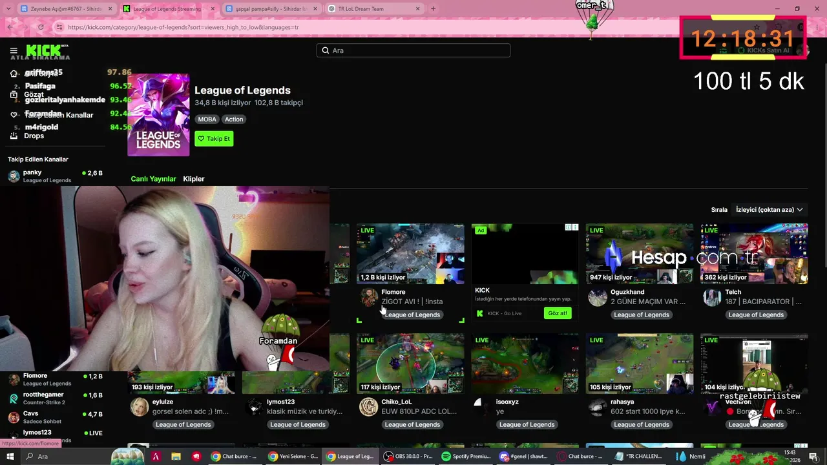This screenshot has width=827, height=465.
Task: Click the "klasik müzik ve turkiy" stream title
Action: tap(305, 411)
